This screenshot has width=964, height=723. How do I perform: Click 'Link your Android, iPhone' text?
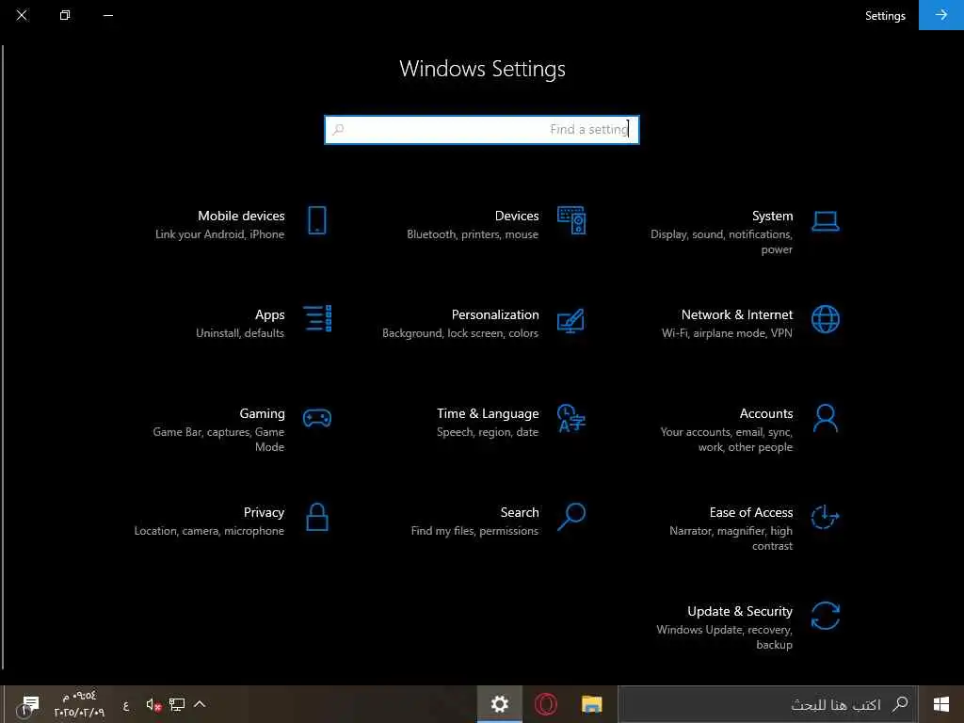point(219,234)
